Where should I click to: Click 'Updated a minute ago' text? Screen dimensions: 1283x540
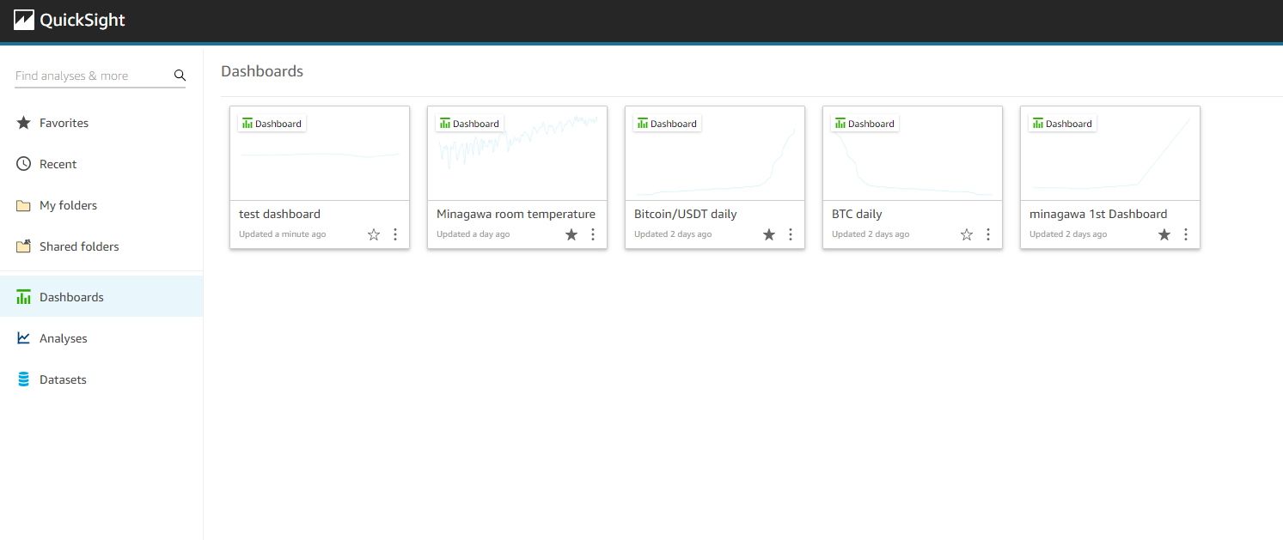click(x=282, y=234)
